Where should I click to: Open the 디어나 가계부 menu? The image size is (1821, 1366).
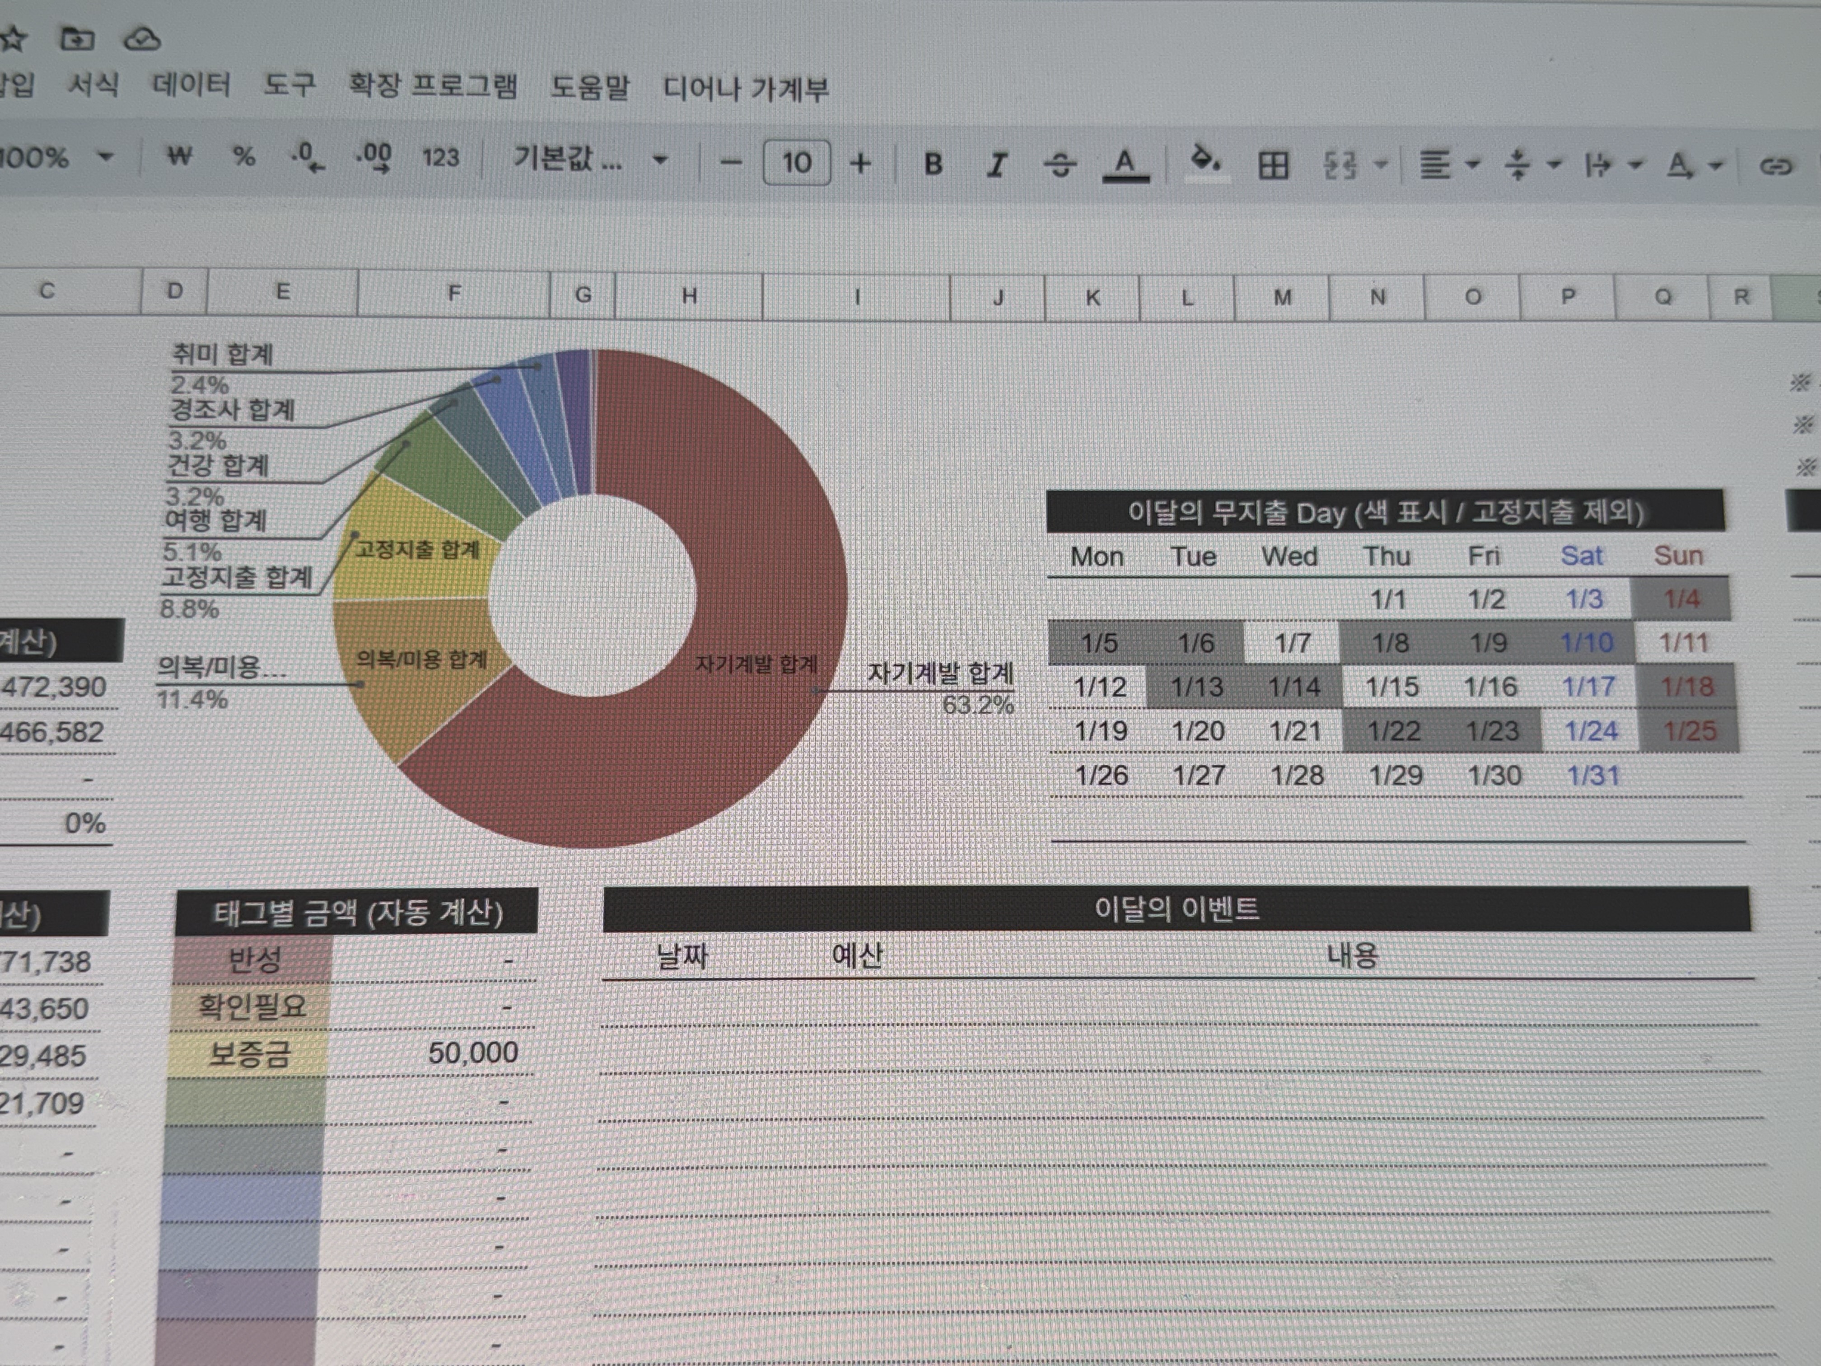coord(746,88)
